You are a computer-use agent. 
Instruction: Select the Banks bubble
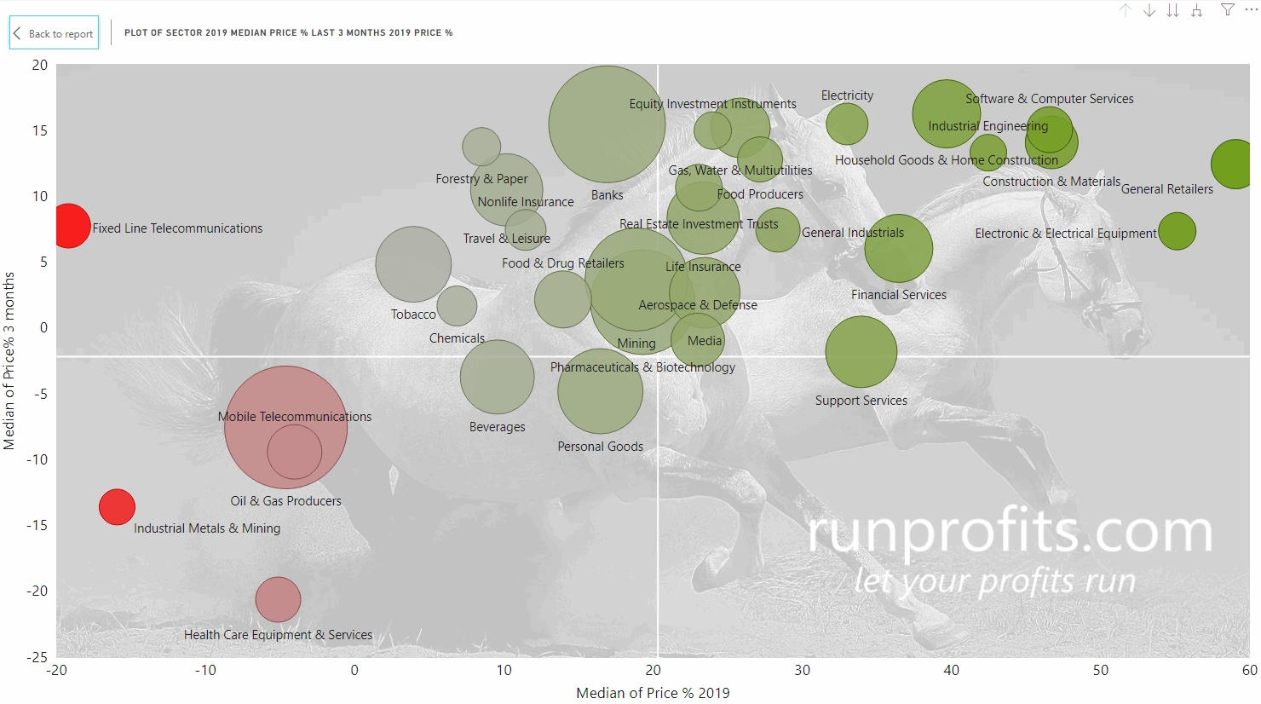coord(607,124)
